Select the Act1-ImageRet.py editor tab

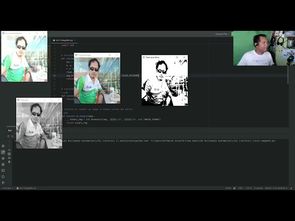(64, 40)
